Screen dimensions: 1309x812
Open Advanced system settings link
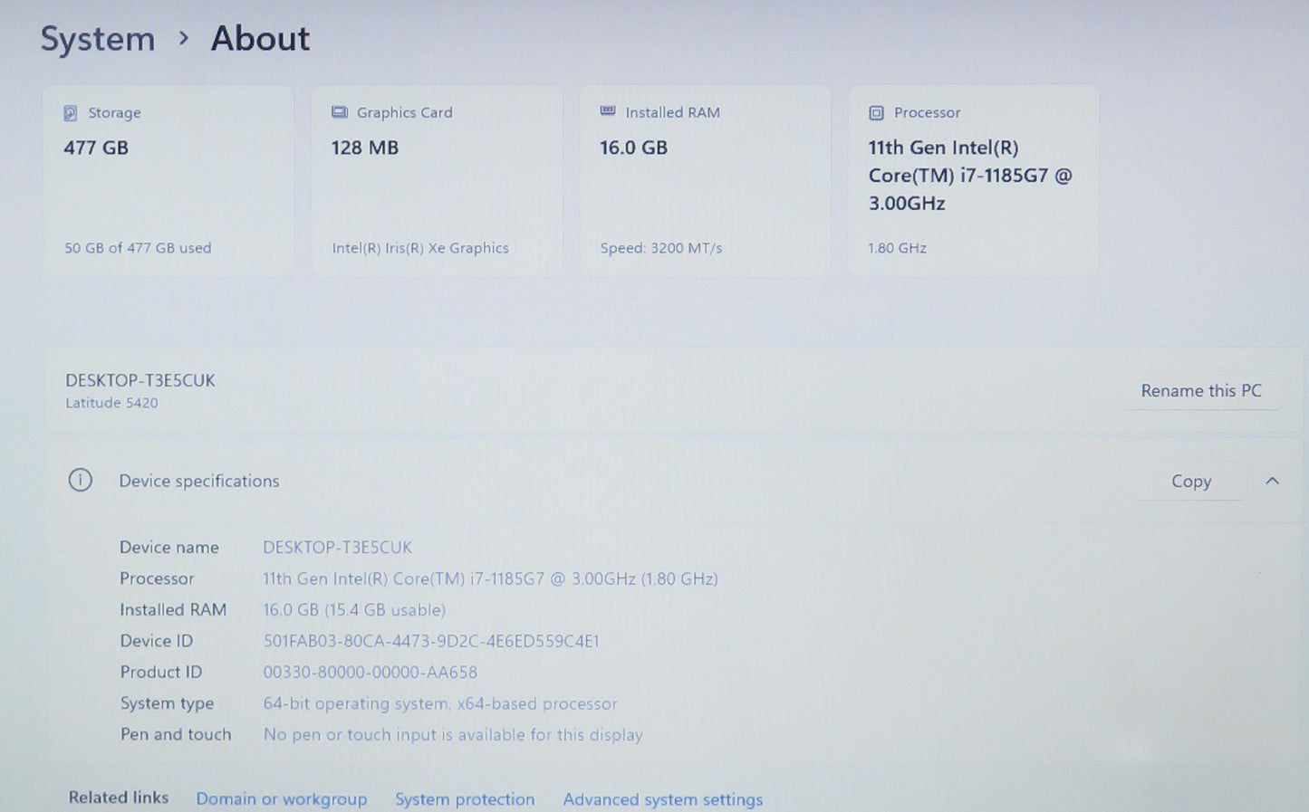662,798
